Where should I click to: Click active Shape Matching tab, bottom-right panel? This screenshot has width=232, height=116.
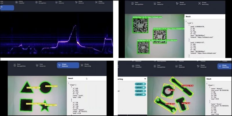point(224,66)
